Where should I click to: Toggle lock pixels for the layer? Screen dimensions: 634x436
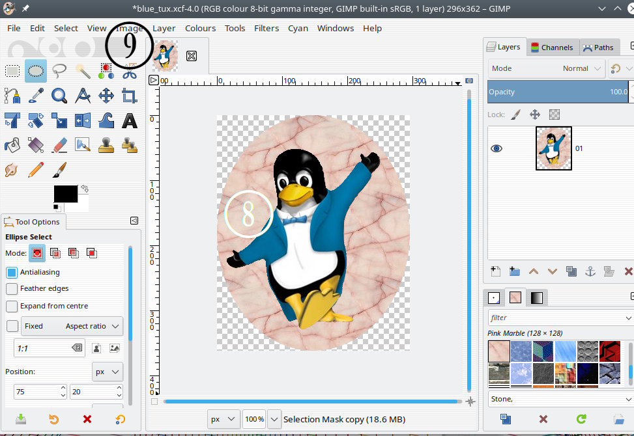point(515,115)
